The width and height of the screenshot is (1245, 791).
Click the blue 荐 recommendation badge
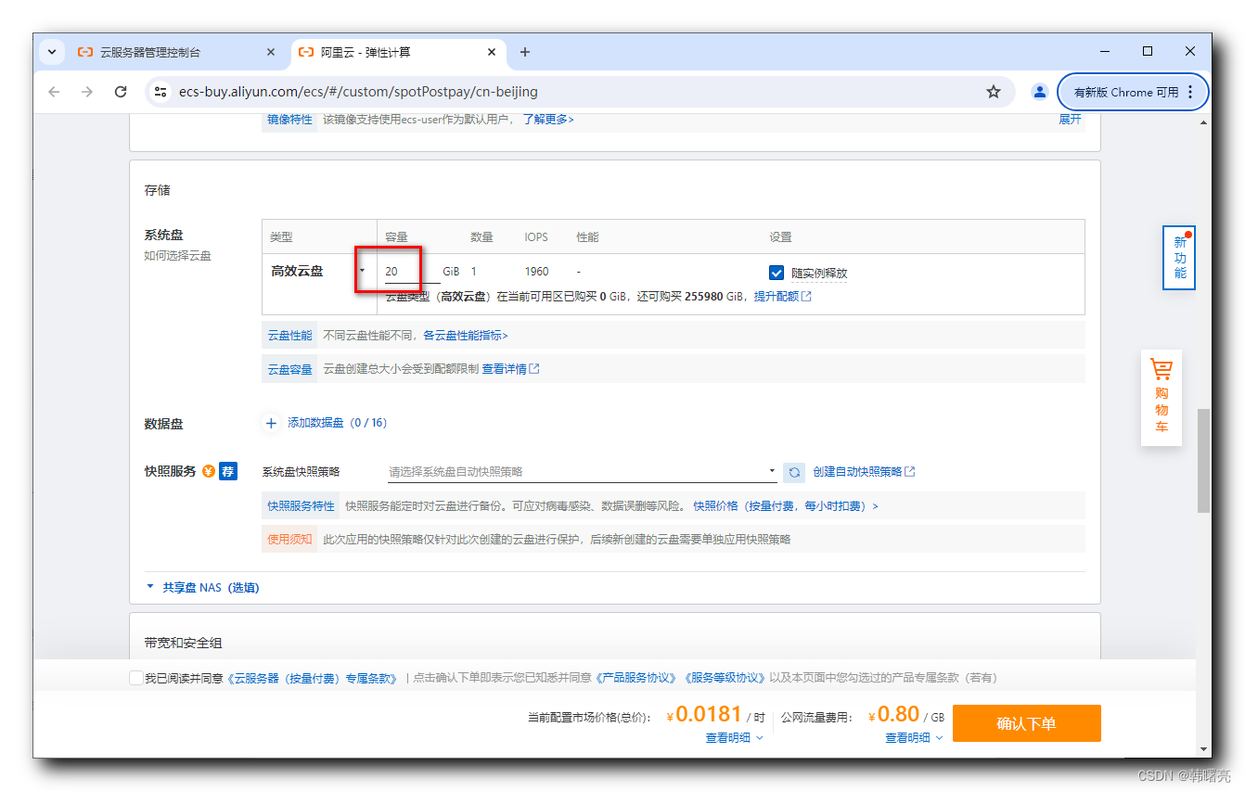pyautogui.click(x=227, y=470)
